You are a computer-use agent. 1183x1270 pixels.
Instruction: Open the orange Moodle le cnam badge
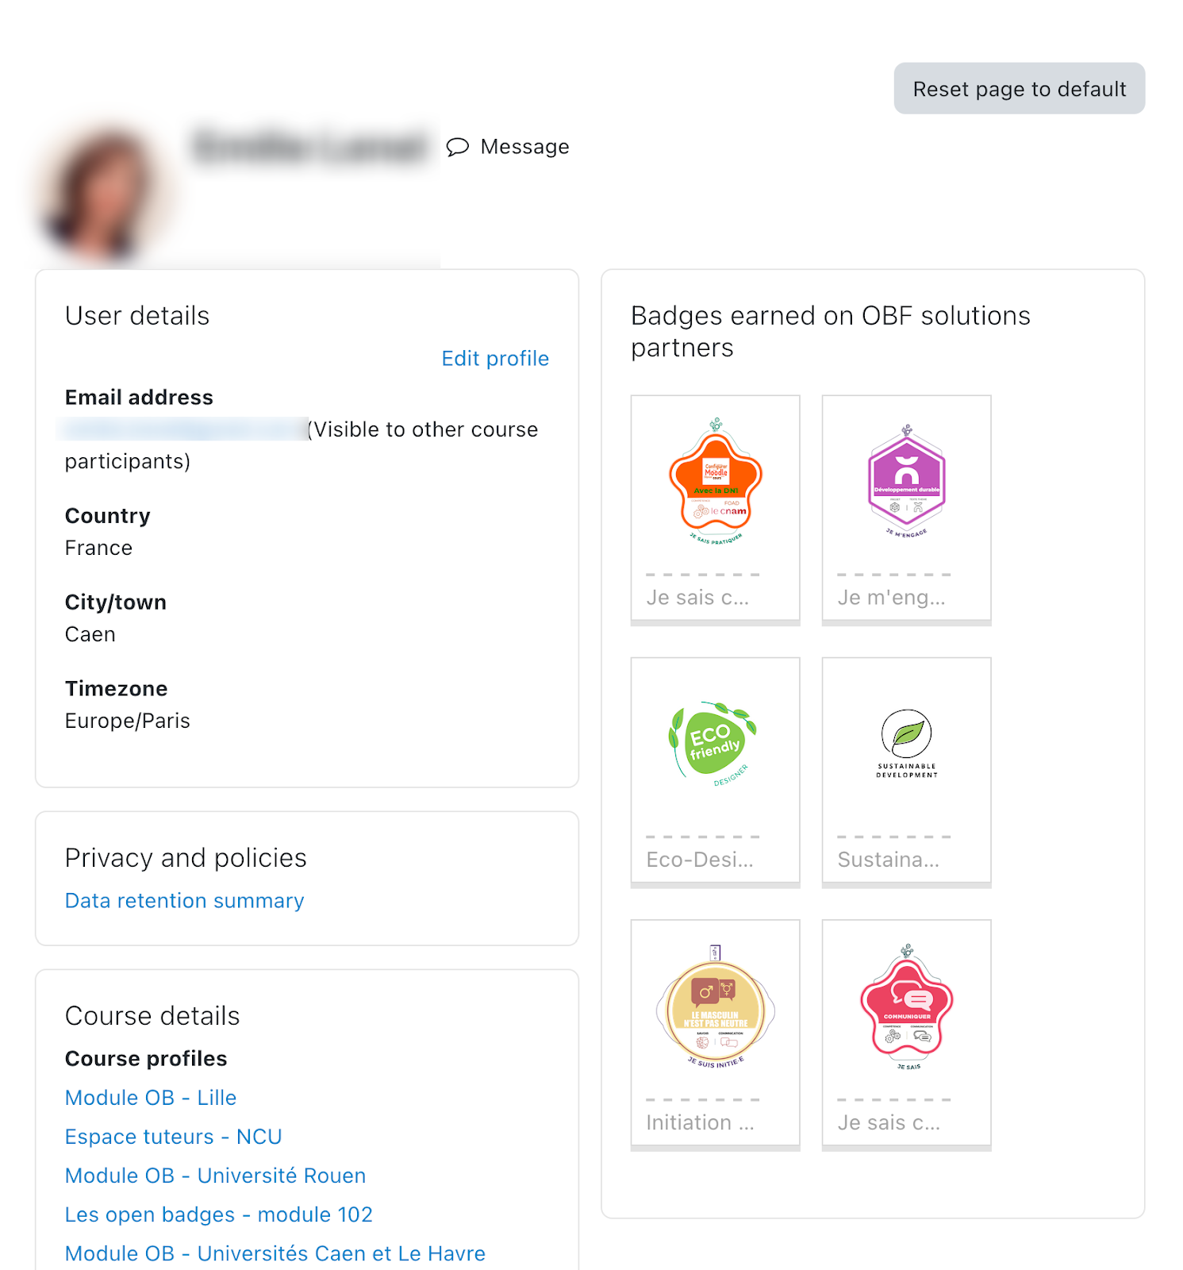(716, 482)
